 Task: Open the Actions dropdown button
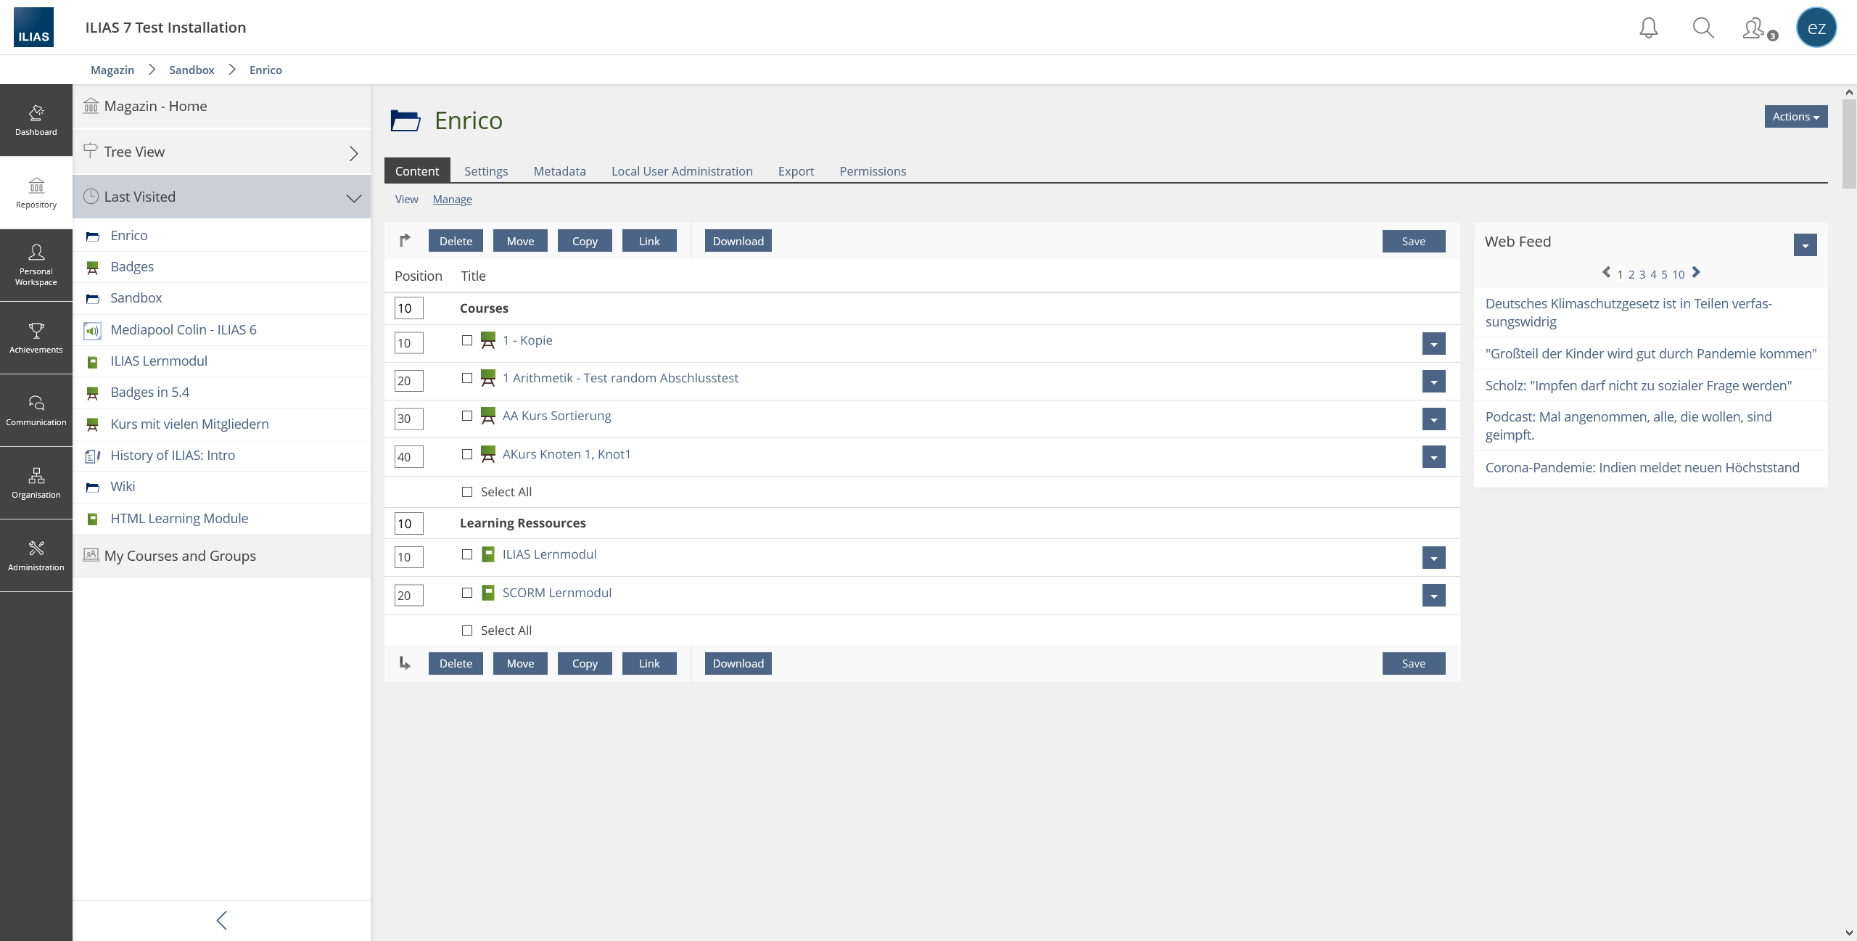click(x=1795, y=117)
